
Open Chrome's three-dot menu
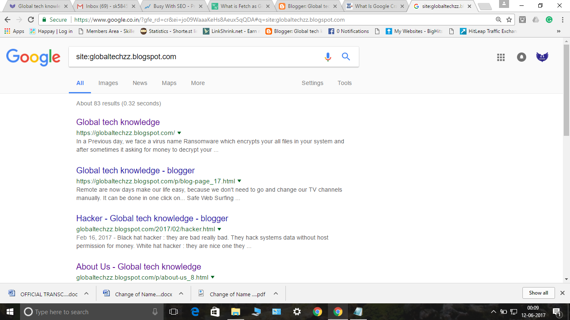pos(562,20)
